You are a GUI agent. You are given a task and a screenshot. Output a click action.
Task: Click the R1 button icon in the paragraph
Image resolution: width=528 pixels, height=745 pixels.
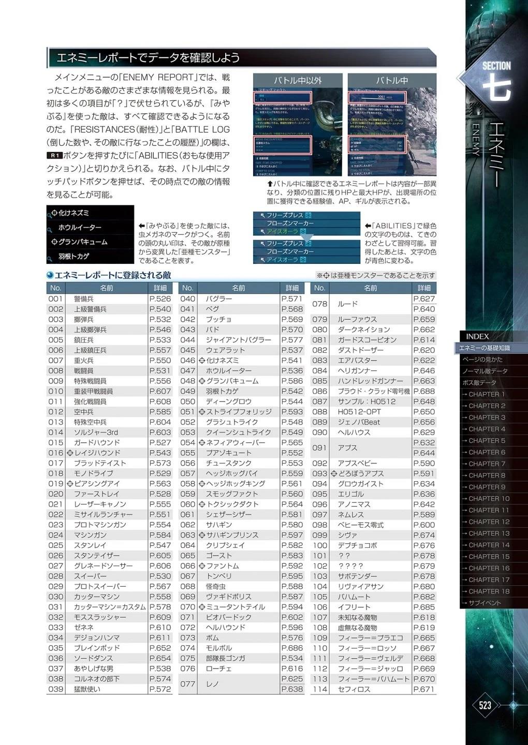tap(54, 156)
